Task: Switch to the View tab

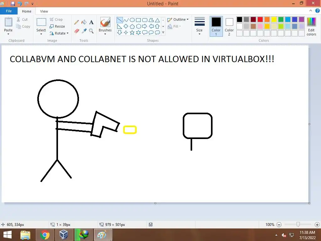Action: coord(44,11)
